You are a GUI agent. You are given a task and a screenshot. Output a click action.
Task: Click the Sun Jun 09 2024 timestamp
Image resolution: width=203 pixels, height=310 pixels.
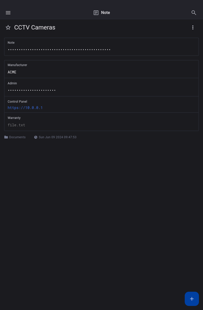(58, 137)
